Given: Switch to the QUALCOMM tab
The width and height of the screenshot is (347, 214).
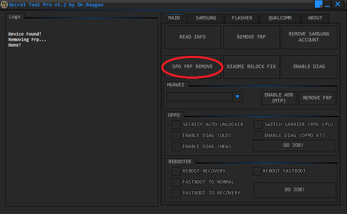Looking at the screenshot, I should [280, 18].
